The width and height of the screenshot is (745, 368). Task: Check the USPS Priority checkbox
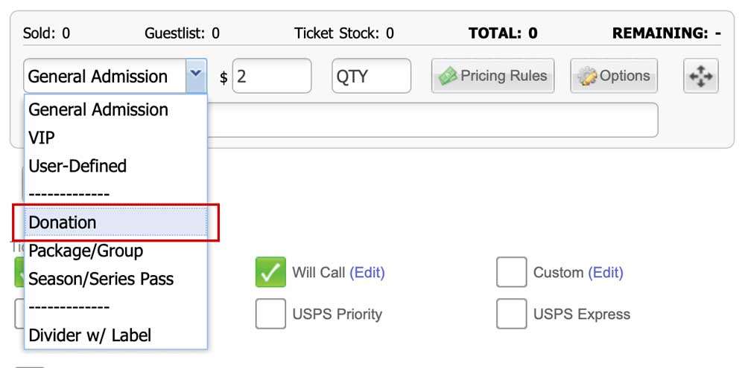[270, 314]
